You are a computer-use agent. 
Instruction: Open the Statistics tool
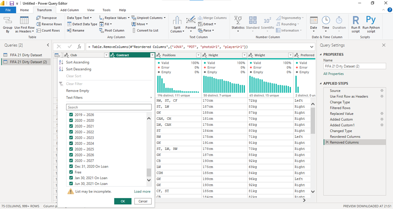point(238,20)
